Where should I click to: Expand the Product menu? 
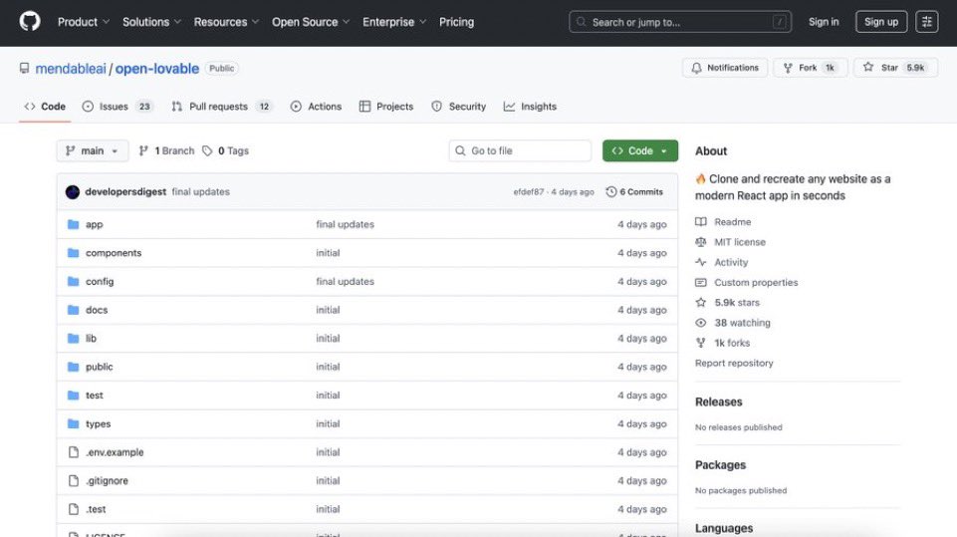point(84,22)
